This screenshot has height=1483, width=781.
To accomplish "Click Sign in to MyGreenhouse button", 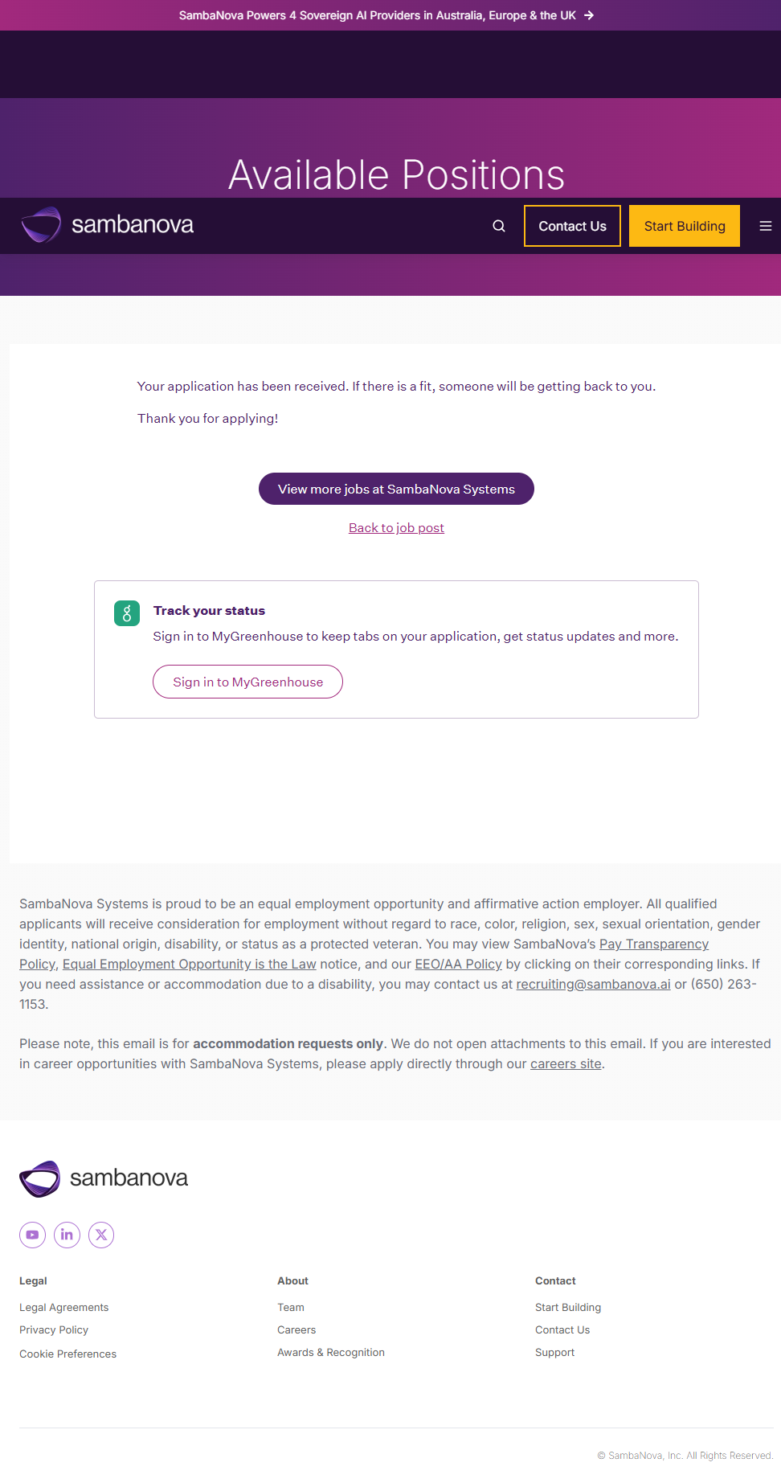I will 247,682.
